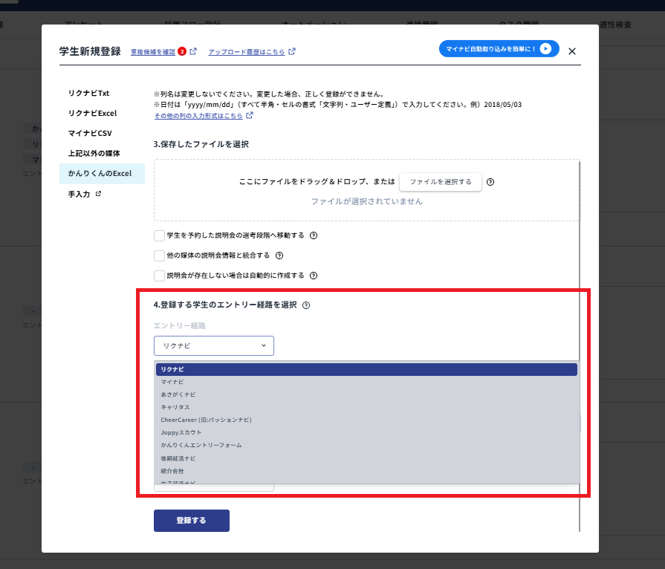Play the マイナビ自動取り込み tutorial video
Image resolution: width=665 pixels, height=569 pixels.
(545, 47)
